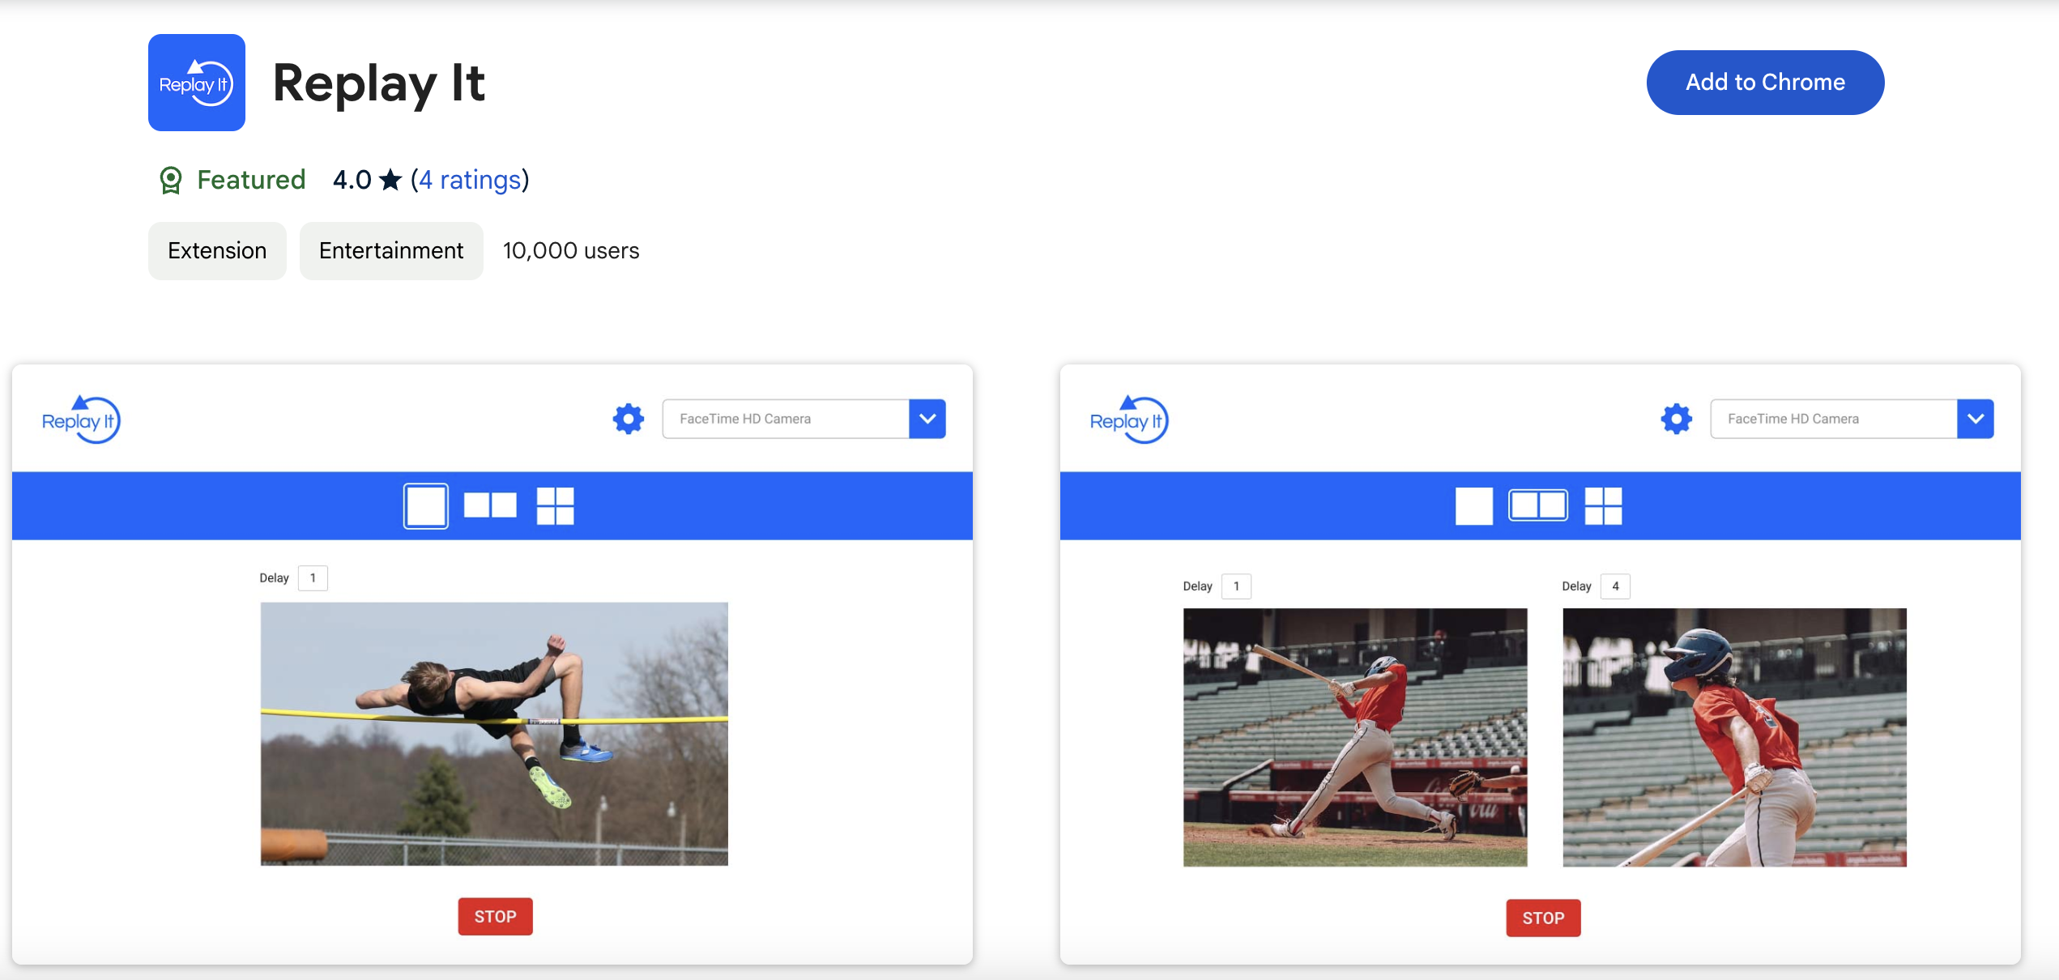2059x980 pixels.
Task: Click baseball batter swinging video preview
Action: (x=1355, y=738)
